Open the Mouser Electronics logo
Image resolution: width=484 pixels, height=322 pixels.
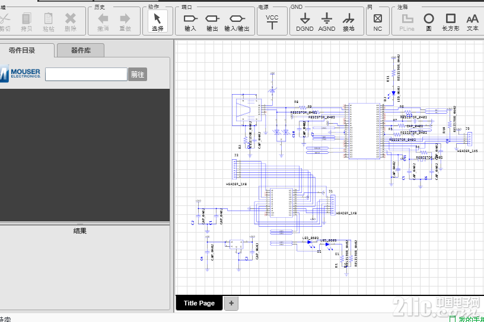[20, 73]
